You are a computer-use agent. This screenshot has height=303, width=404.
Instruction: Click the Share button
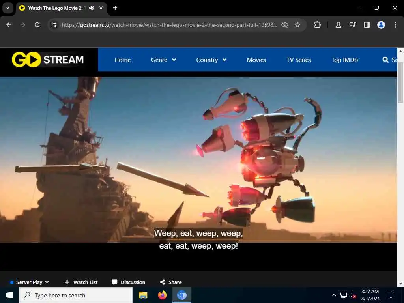[170, 282]
